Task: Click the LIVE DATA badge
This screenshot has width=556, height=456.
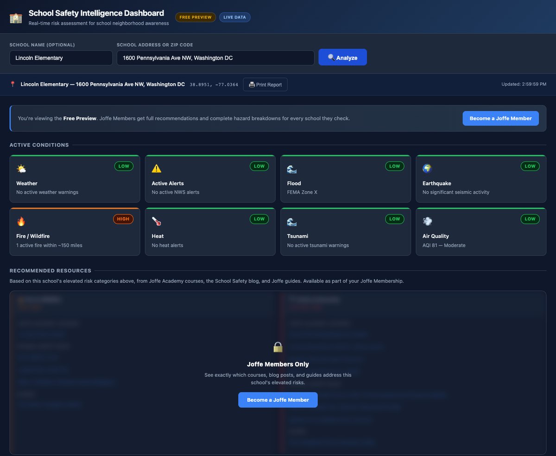Action: pyautogui.click(x=235, y=17)
